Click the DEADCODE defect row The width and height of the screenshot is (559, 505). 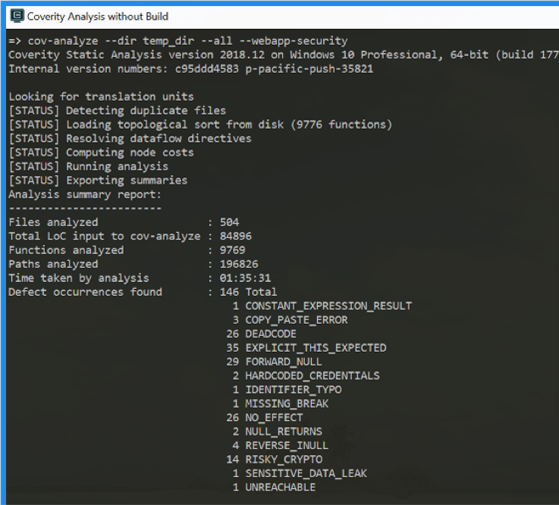click(x=262, y=334)
